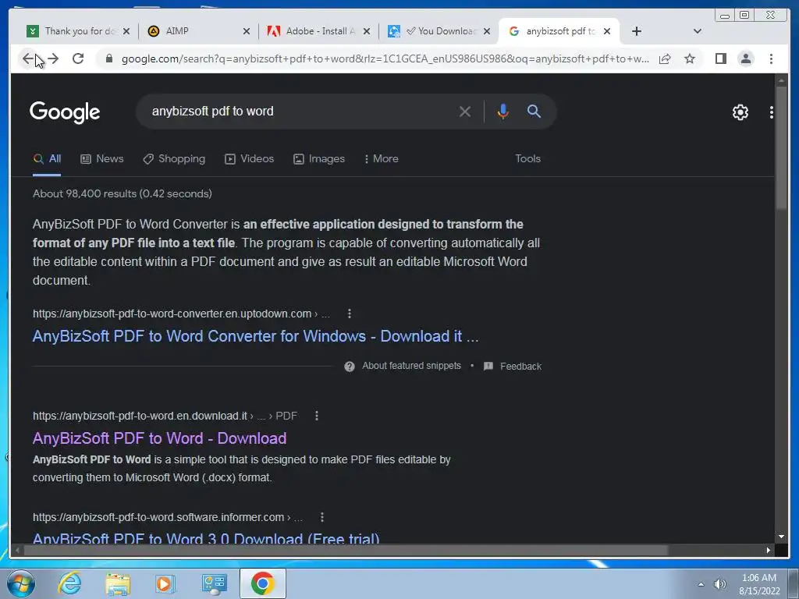Clear the Google search box with X
Screen dimensions: 799x599
(x=465, y=112)
